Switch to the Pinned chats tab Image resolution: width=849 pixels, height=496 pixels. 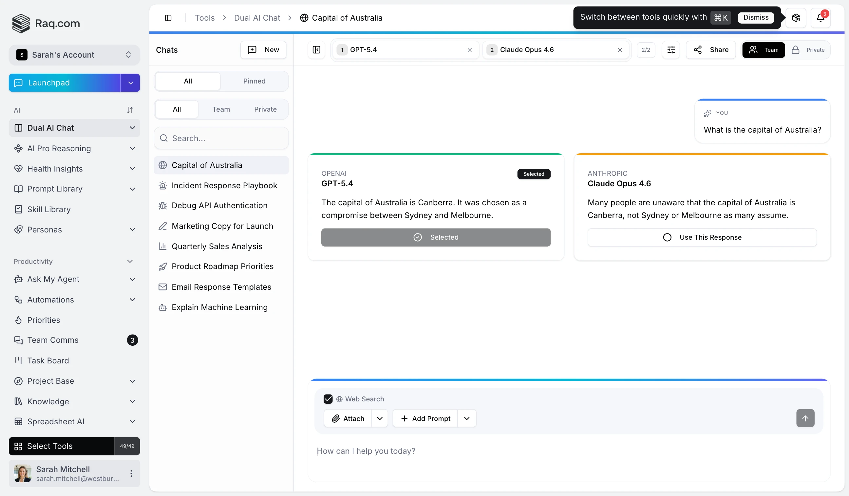tap(254, 81)
